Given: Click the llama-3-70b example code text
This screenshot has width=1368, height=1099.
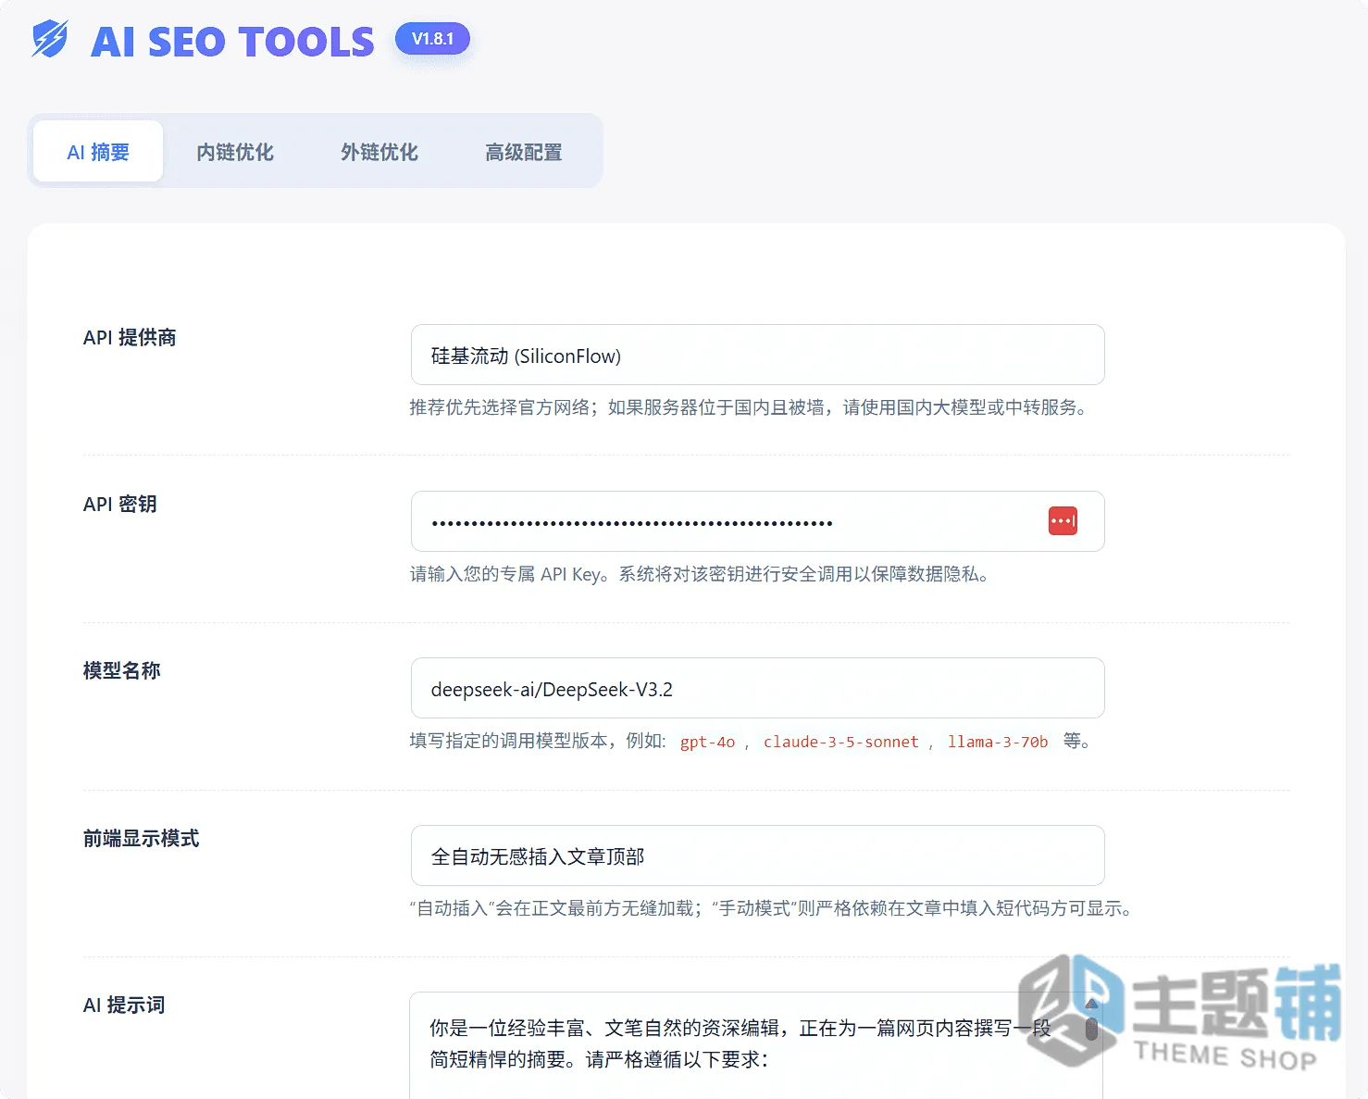Looking at the screenshot, I should (998, 742).
